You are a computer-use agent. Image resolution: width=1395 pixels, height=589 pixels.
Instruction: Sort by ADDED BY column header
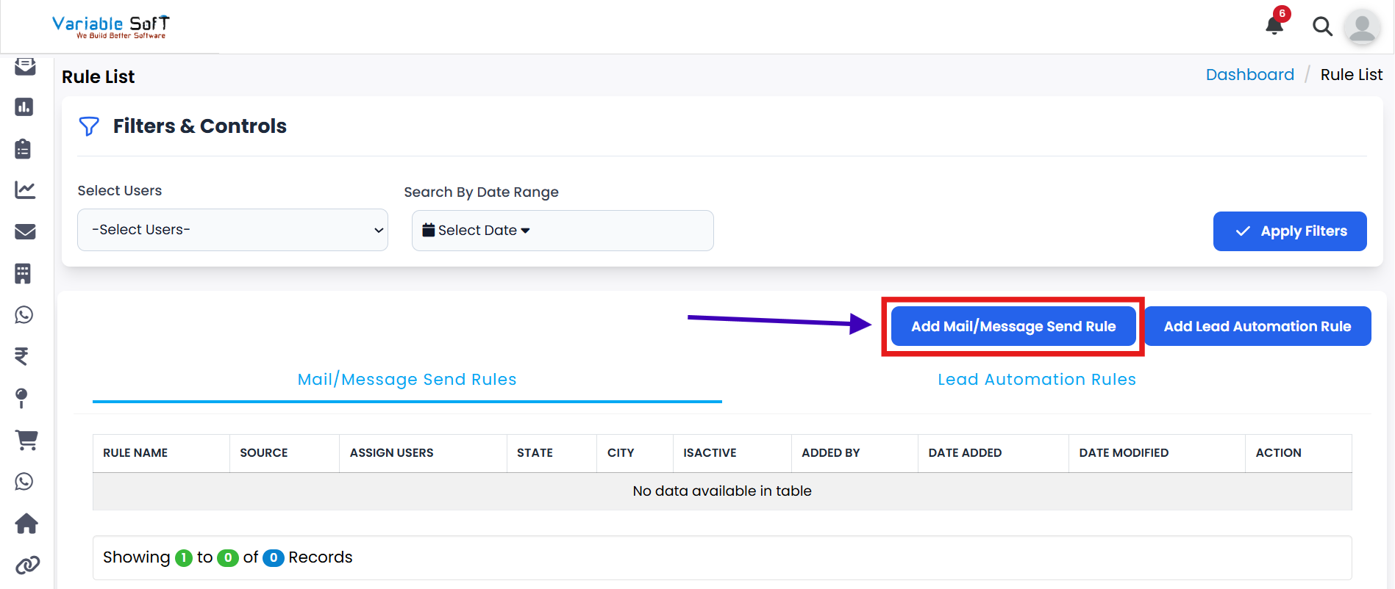pyautogui.click(x=855, y=453)
